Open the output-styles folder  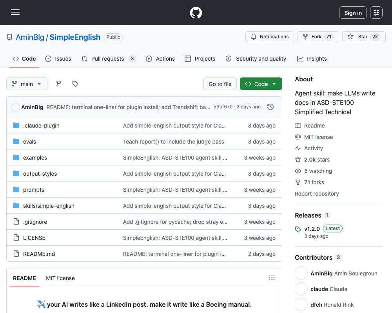click(x=40, y=174)
